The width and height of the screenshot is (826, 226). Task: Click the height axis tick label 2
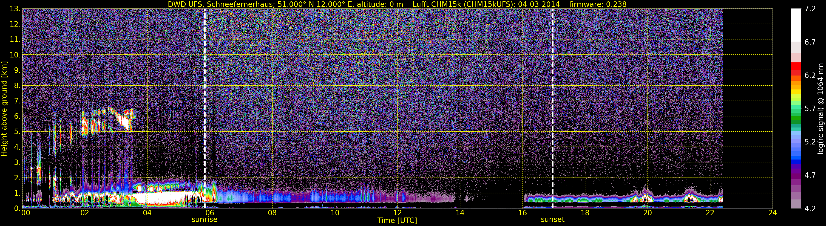(x=17, y=178)
